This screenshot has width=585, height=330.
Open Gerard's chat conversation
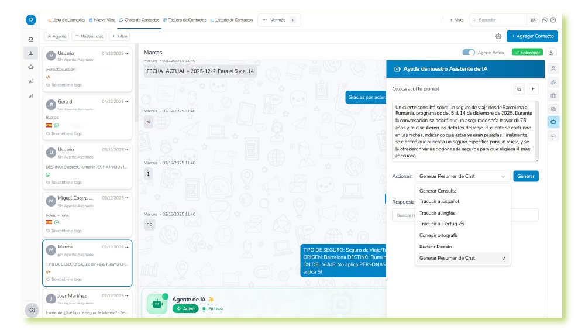(x=87, y=118)
